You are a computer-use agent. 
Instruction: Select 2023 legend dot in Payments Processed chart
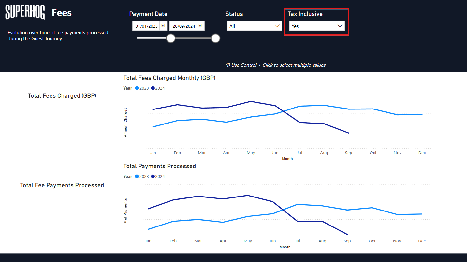(137, 177)
